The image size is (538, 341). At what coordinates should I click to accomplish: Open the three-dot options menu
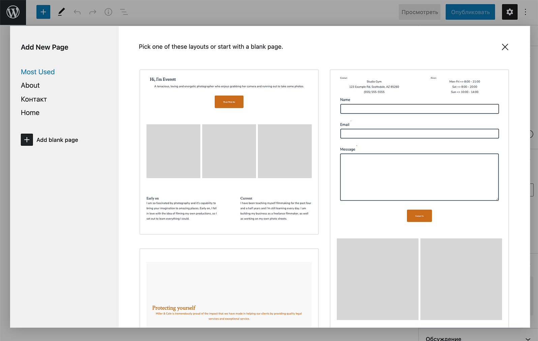point(525,12)
